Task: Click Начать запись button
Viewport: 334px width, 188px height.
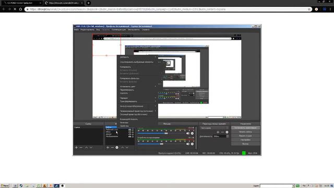Action: coord(245,132)
